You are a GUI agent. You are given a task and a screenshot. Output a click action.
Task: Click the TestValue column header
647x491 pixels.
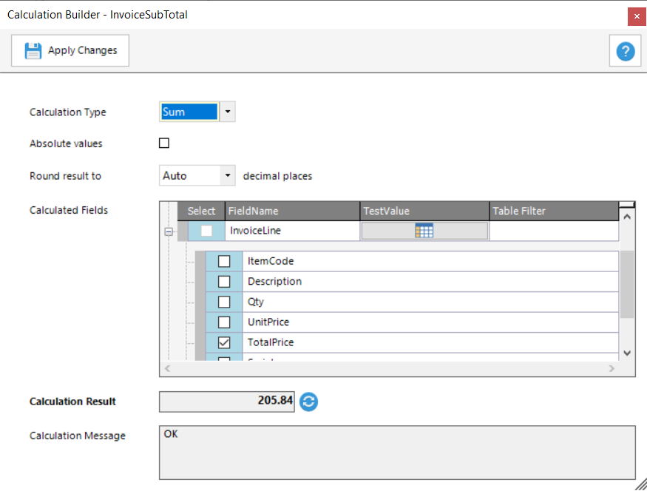point(424,211)
